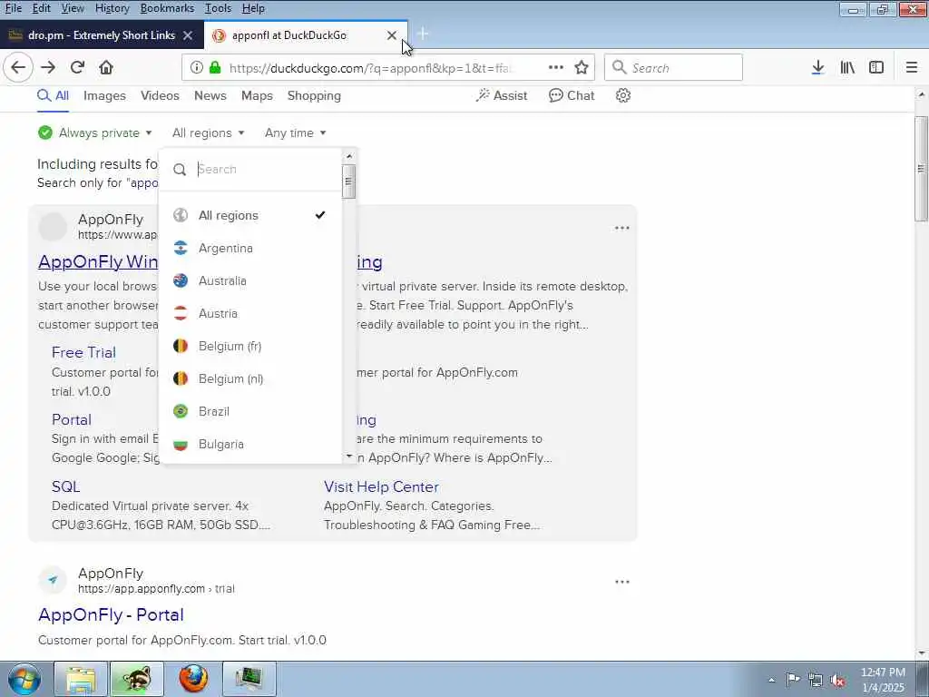This screenshot has height=697, width=929.
Task: Open the History menu
Action: pyautogui.click(x=112, y=8)
